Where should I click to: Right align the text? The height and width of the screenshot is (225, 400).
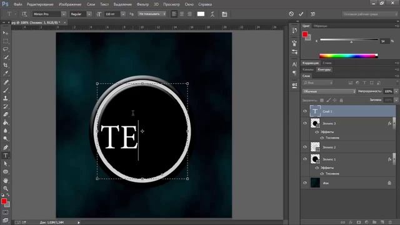click(x=189, y=14)
